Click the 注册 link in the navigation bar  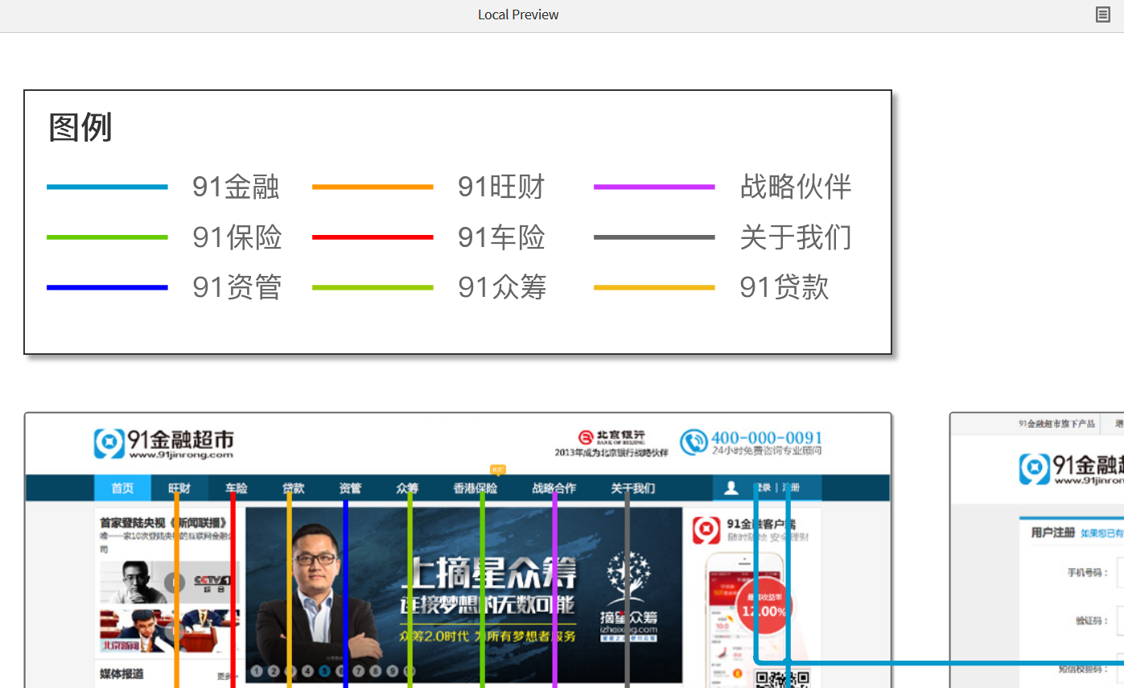tap(791, 488)
